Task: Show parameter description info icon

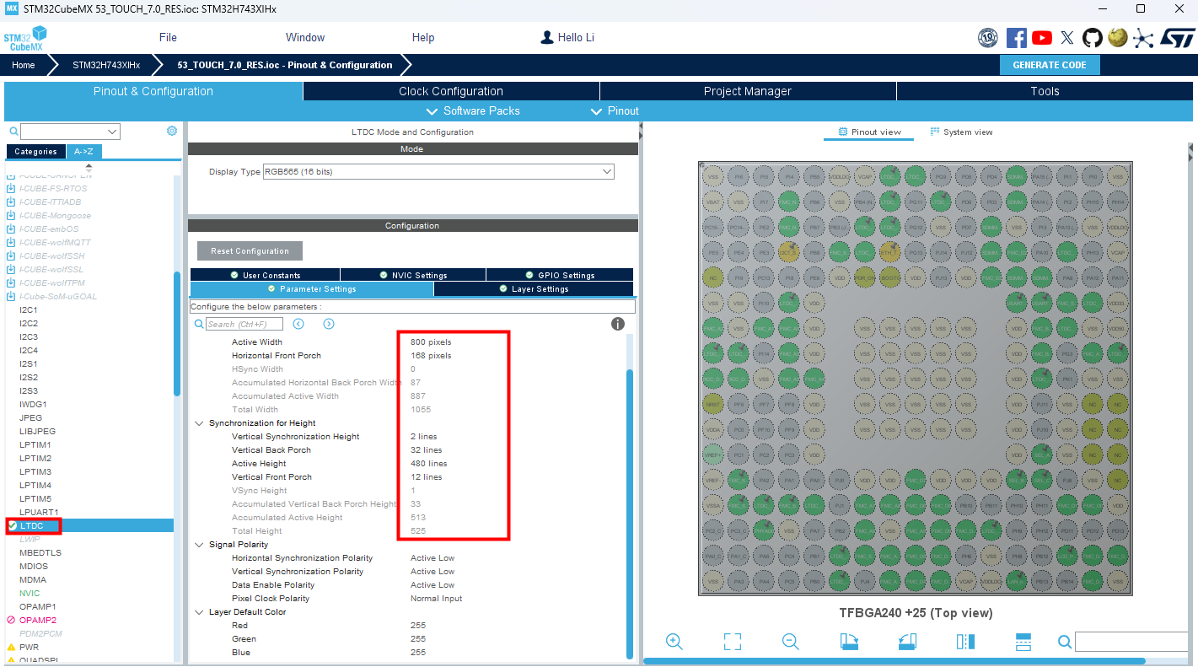Action: pyautogui.click(x=618, y=324)
